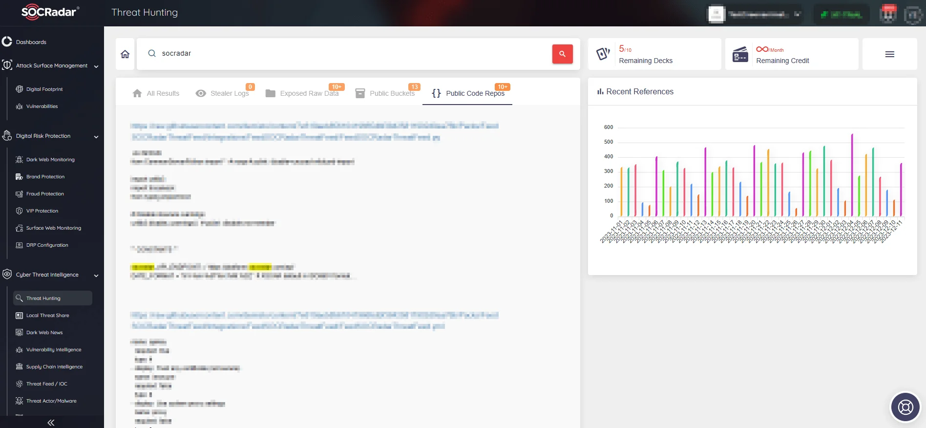Viewport: 926px width, 428px height.
Task: Click the Vulnerability Intelligence bug icon
Action: (x=20, y=349)
